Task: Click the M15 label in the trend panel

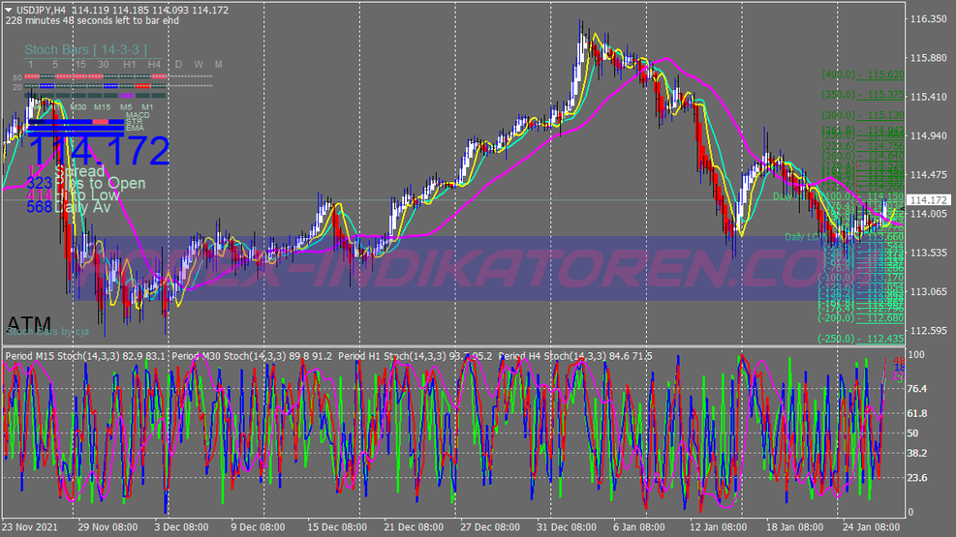Action: click(103, 107)
